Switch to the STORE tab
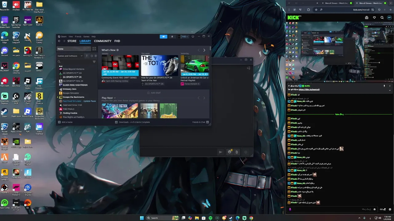Viewport: 394px width, 221px height. (x=72, y=41)
